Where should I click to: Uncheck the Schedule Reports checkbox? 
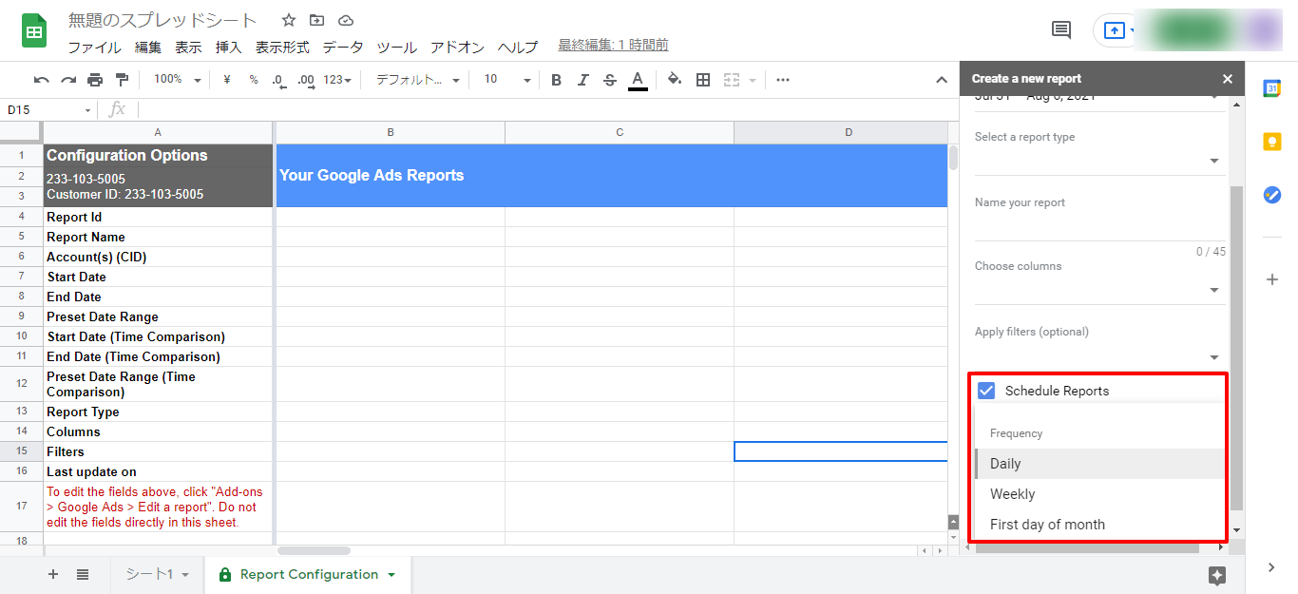986,391
